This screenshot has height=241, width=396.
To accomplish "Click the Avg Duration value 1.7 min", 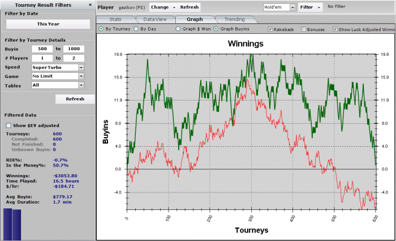I will point(62,202).
